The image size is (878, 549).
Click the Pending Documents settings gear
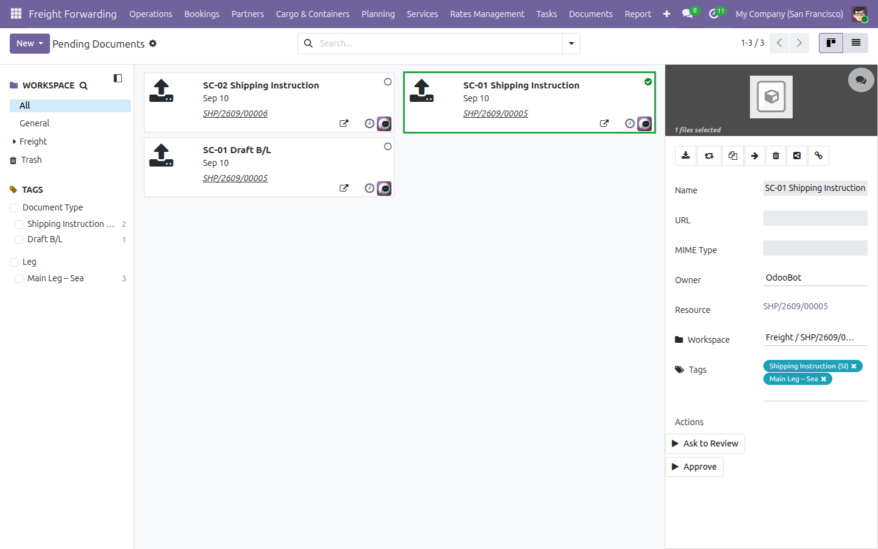(x=153, y=43)
